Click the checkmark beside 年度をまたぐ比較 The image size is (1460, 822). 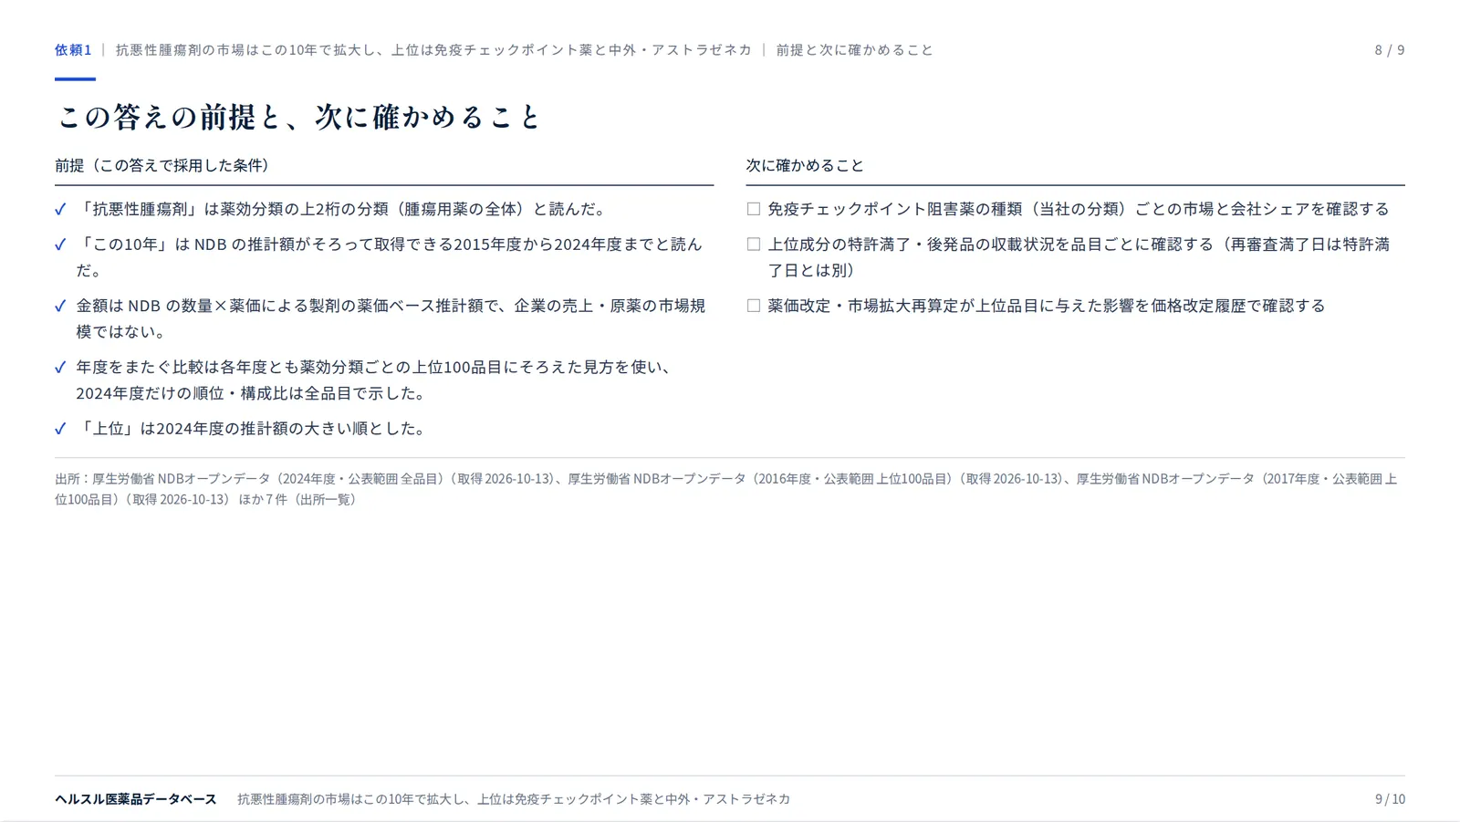(60, 367)
